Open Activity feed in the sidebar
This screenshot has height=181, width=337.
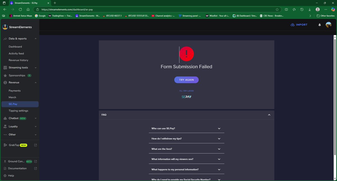pos(16,53)
